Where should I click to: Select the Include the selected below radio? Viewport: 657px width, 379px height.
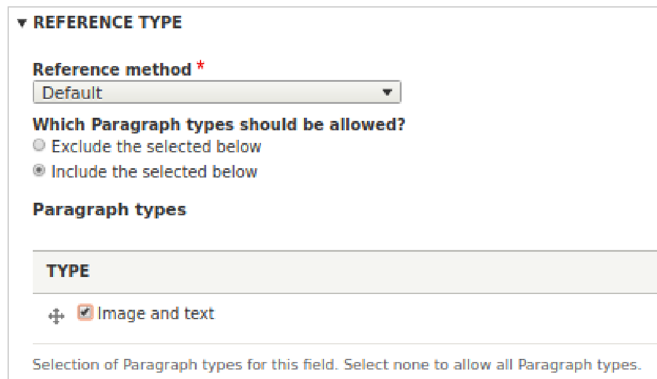39,171
